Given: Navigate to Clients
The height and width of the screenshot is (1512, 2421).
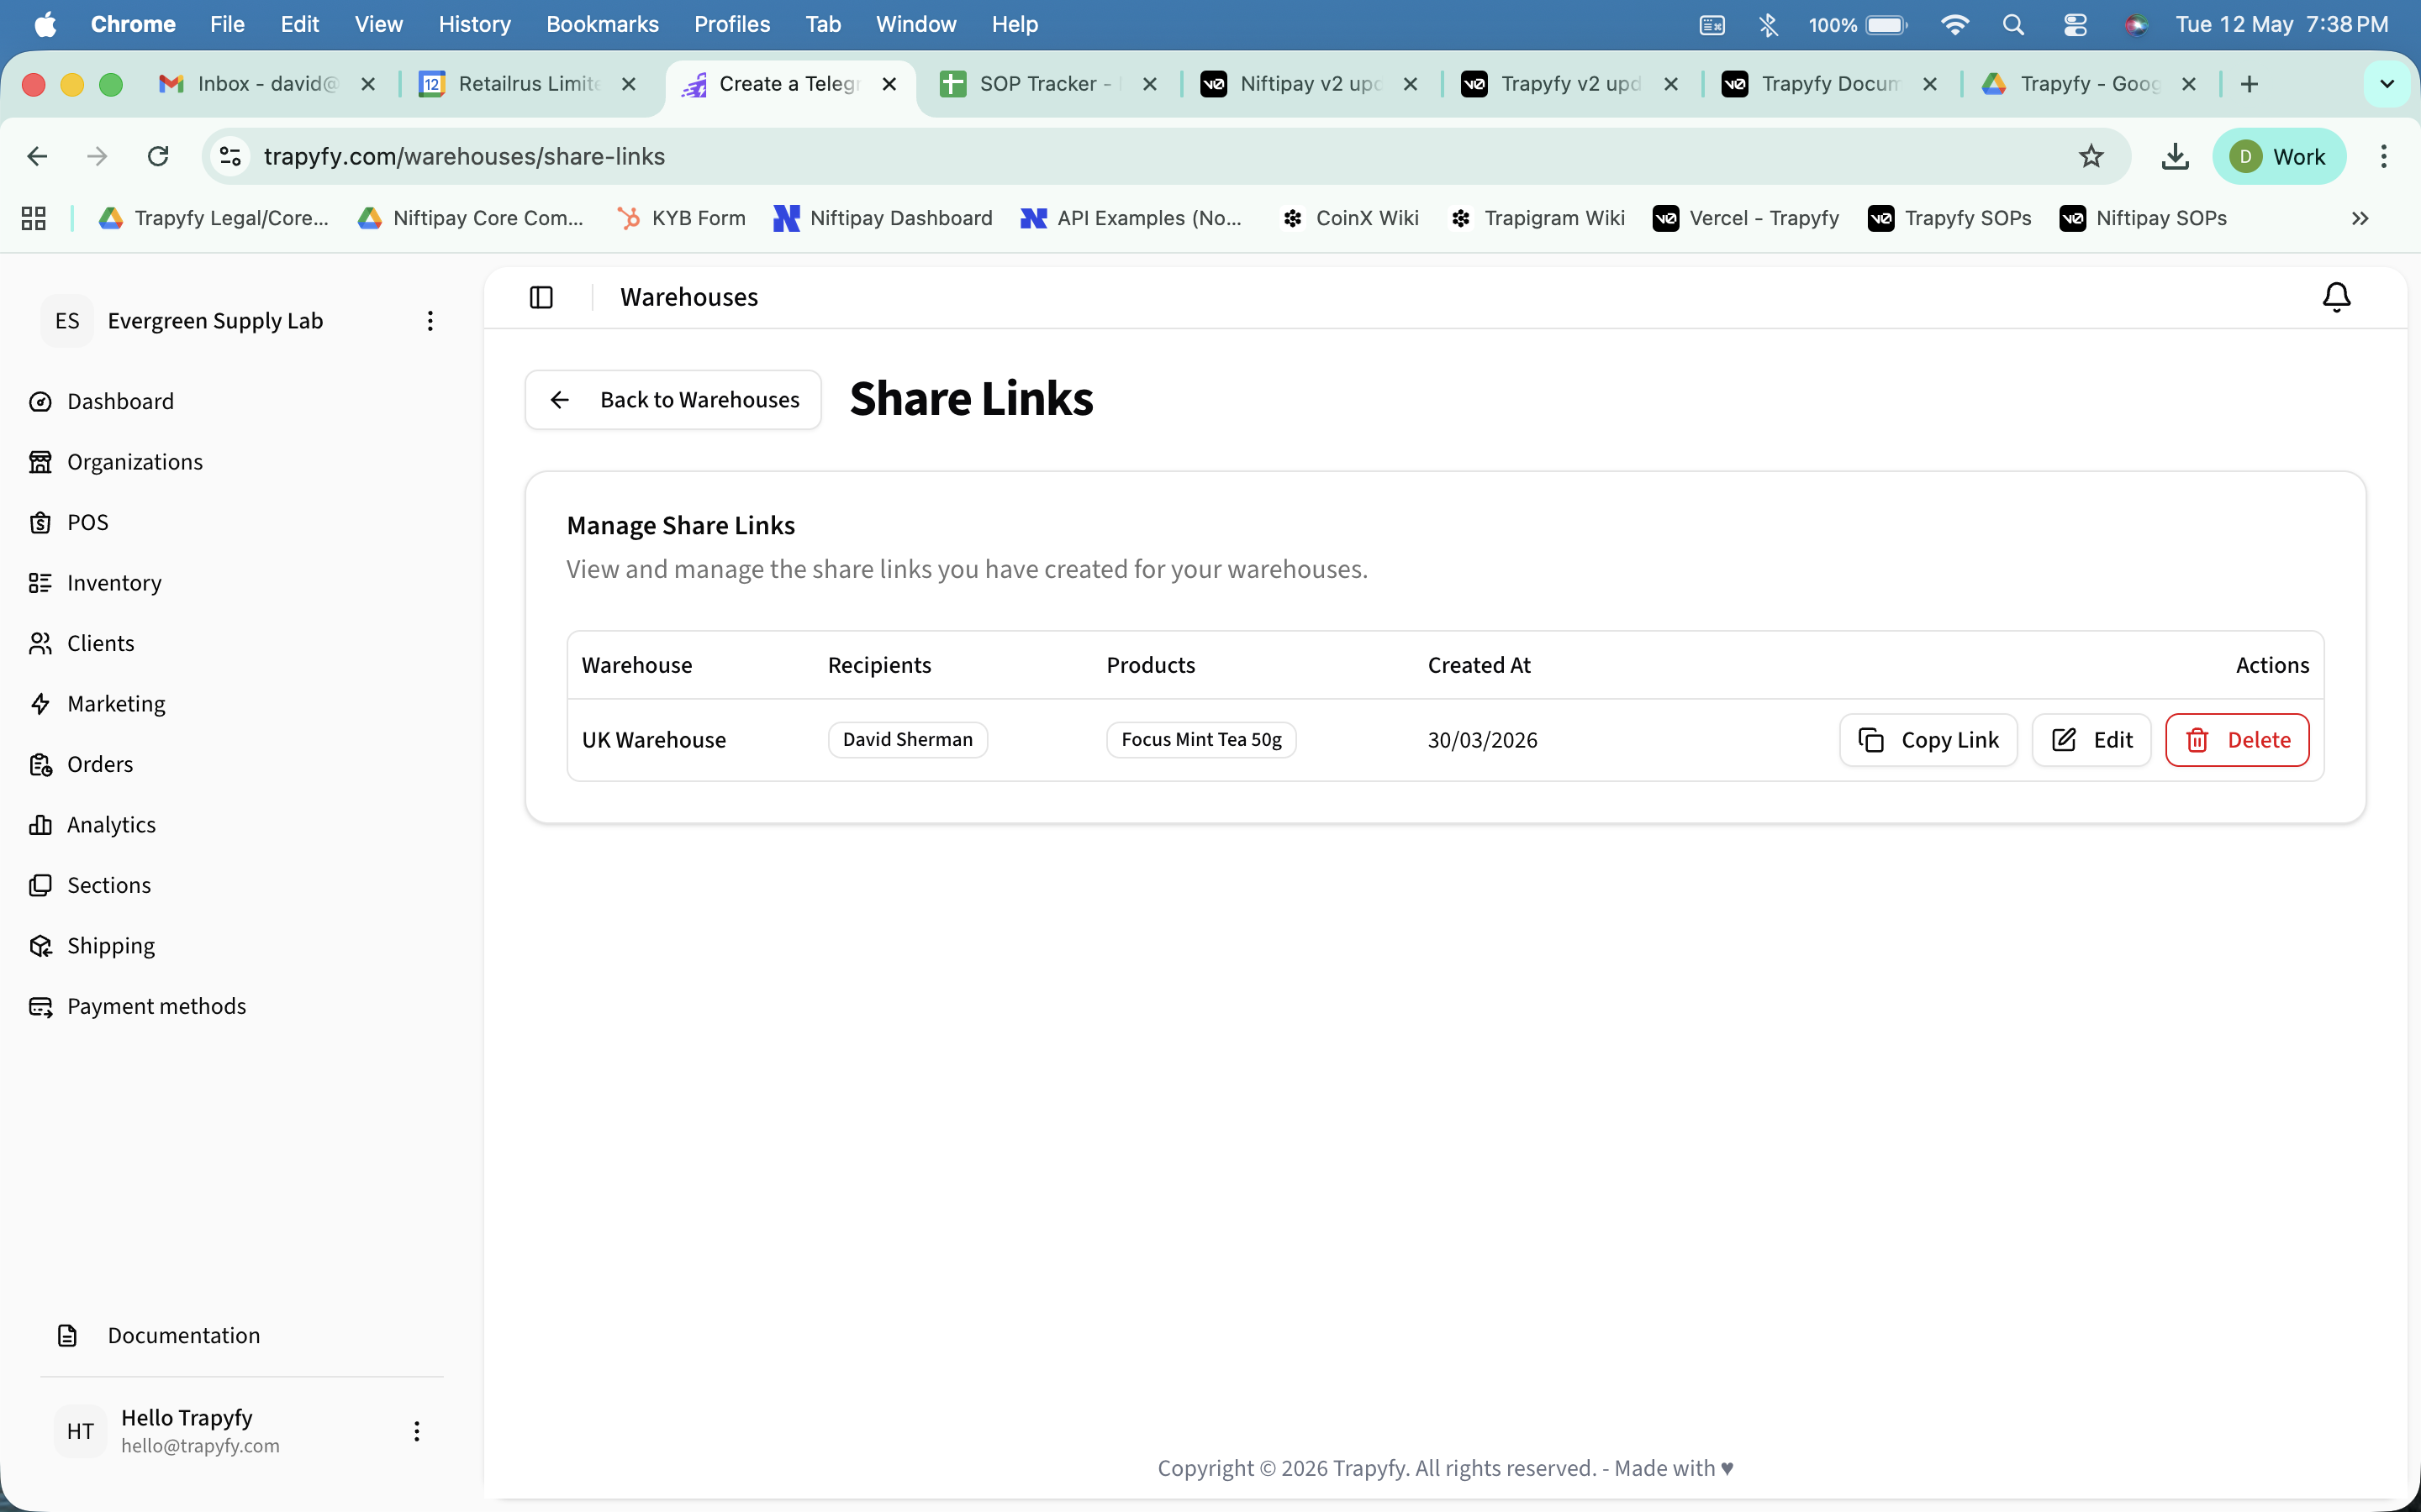Looking at the screenshot, I should point(100,643).
